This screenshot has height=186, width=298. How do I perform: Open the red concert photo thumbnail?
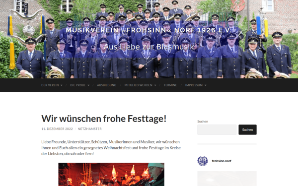coord(111,175)
